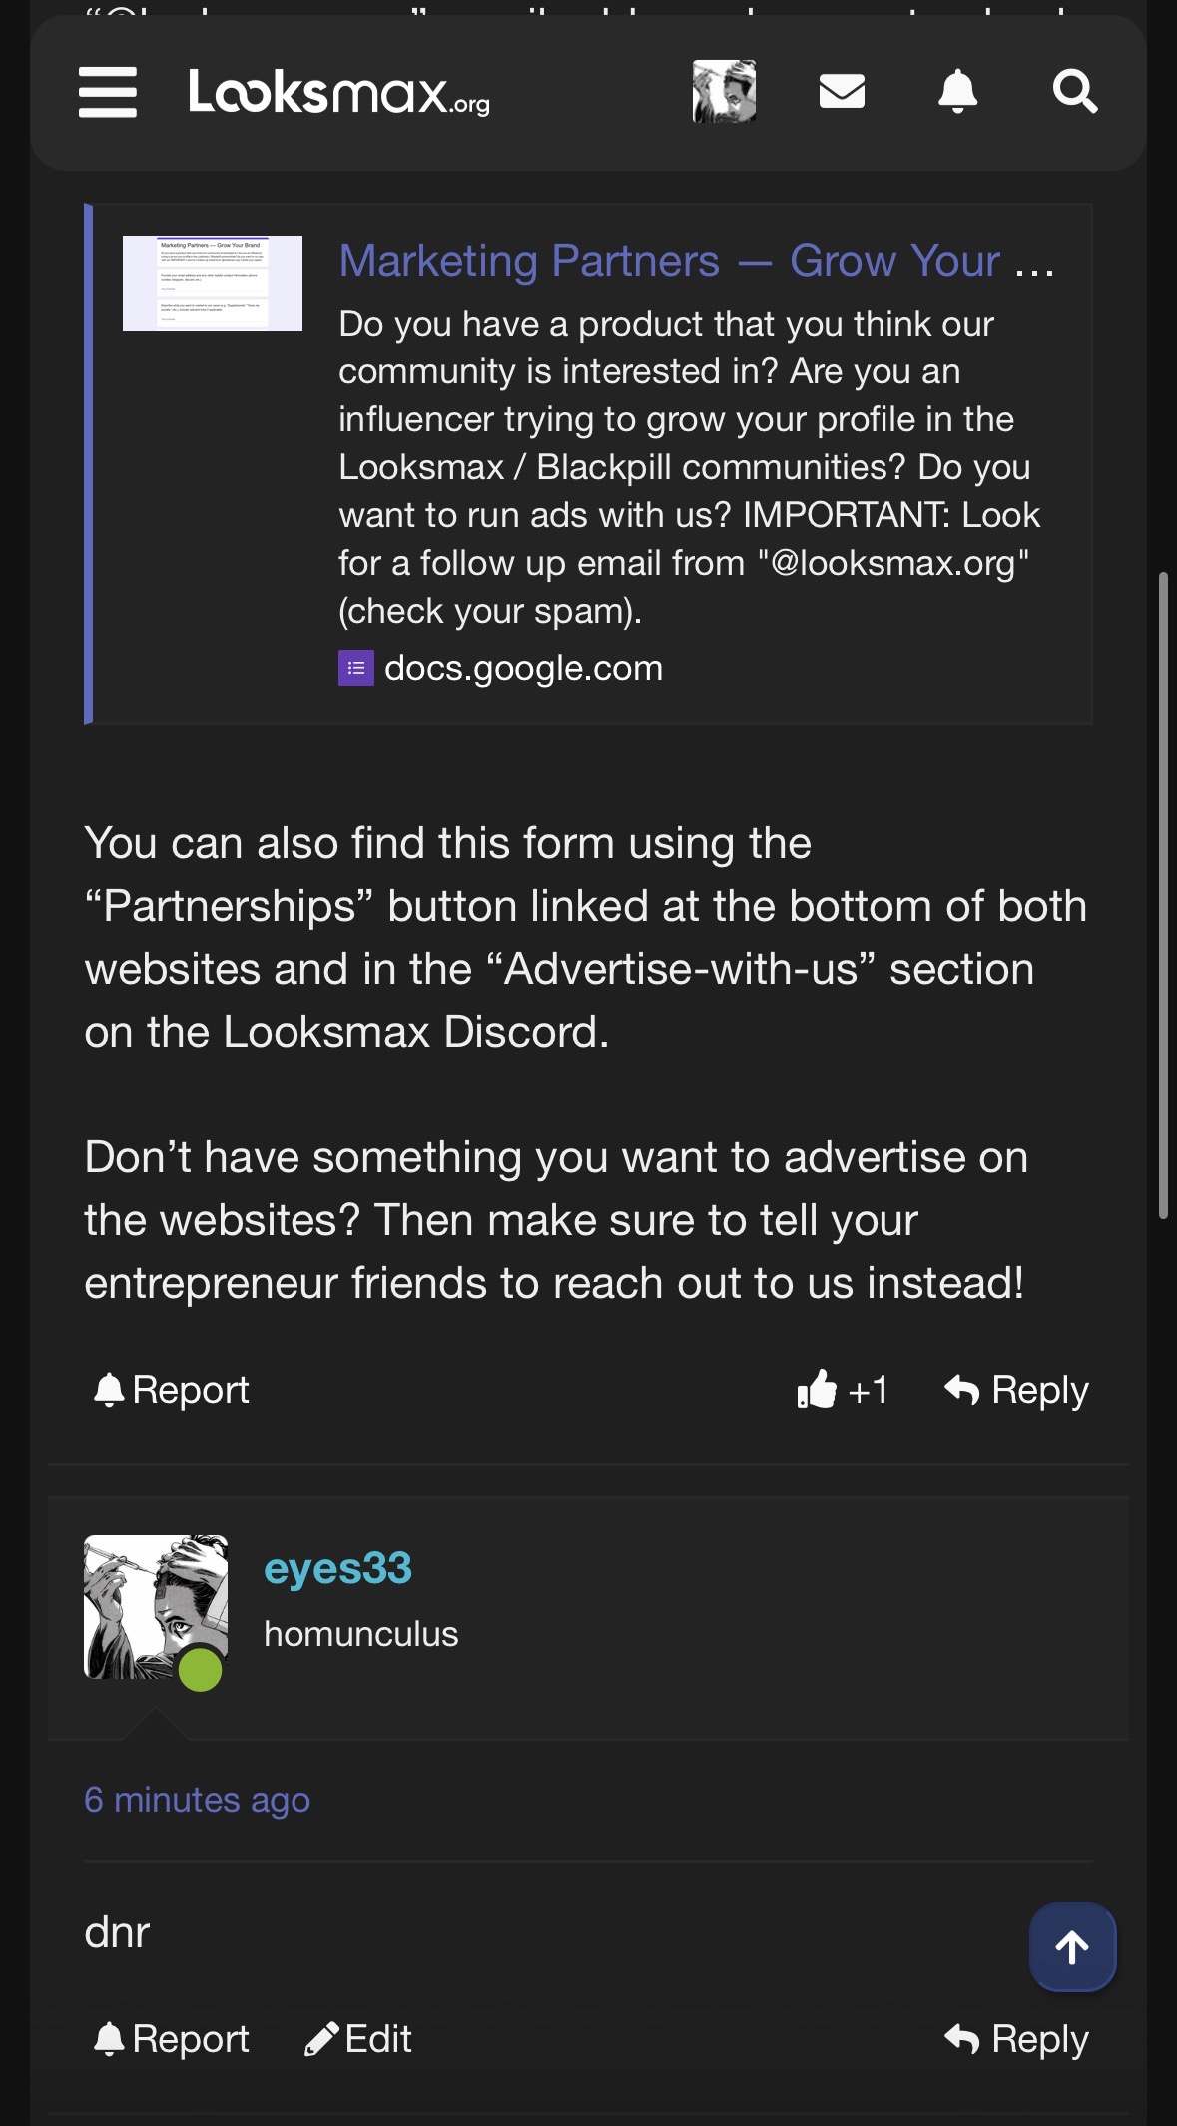Open the inbox envelope icon
This screenshot has width=1177, height=2126.
tap(842, 91)
